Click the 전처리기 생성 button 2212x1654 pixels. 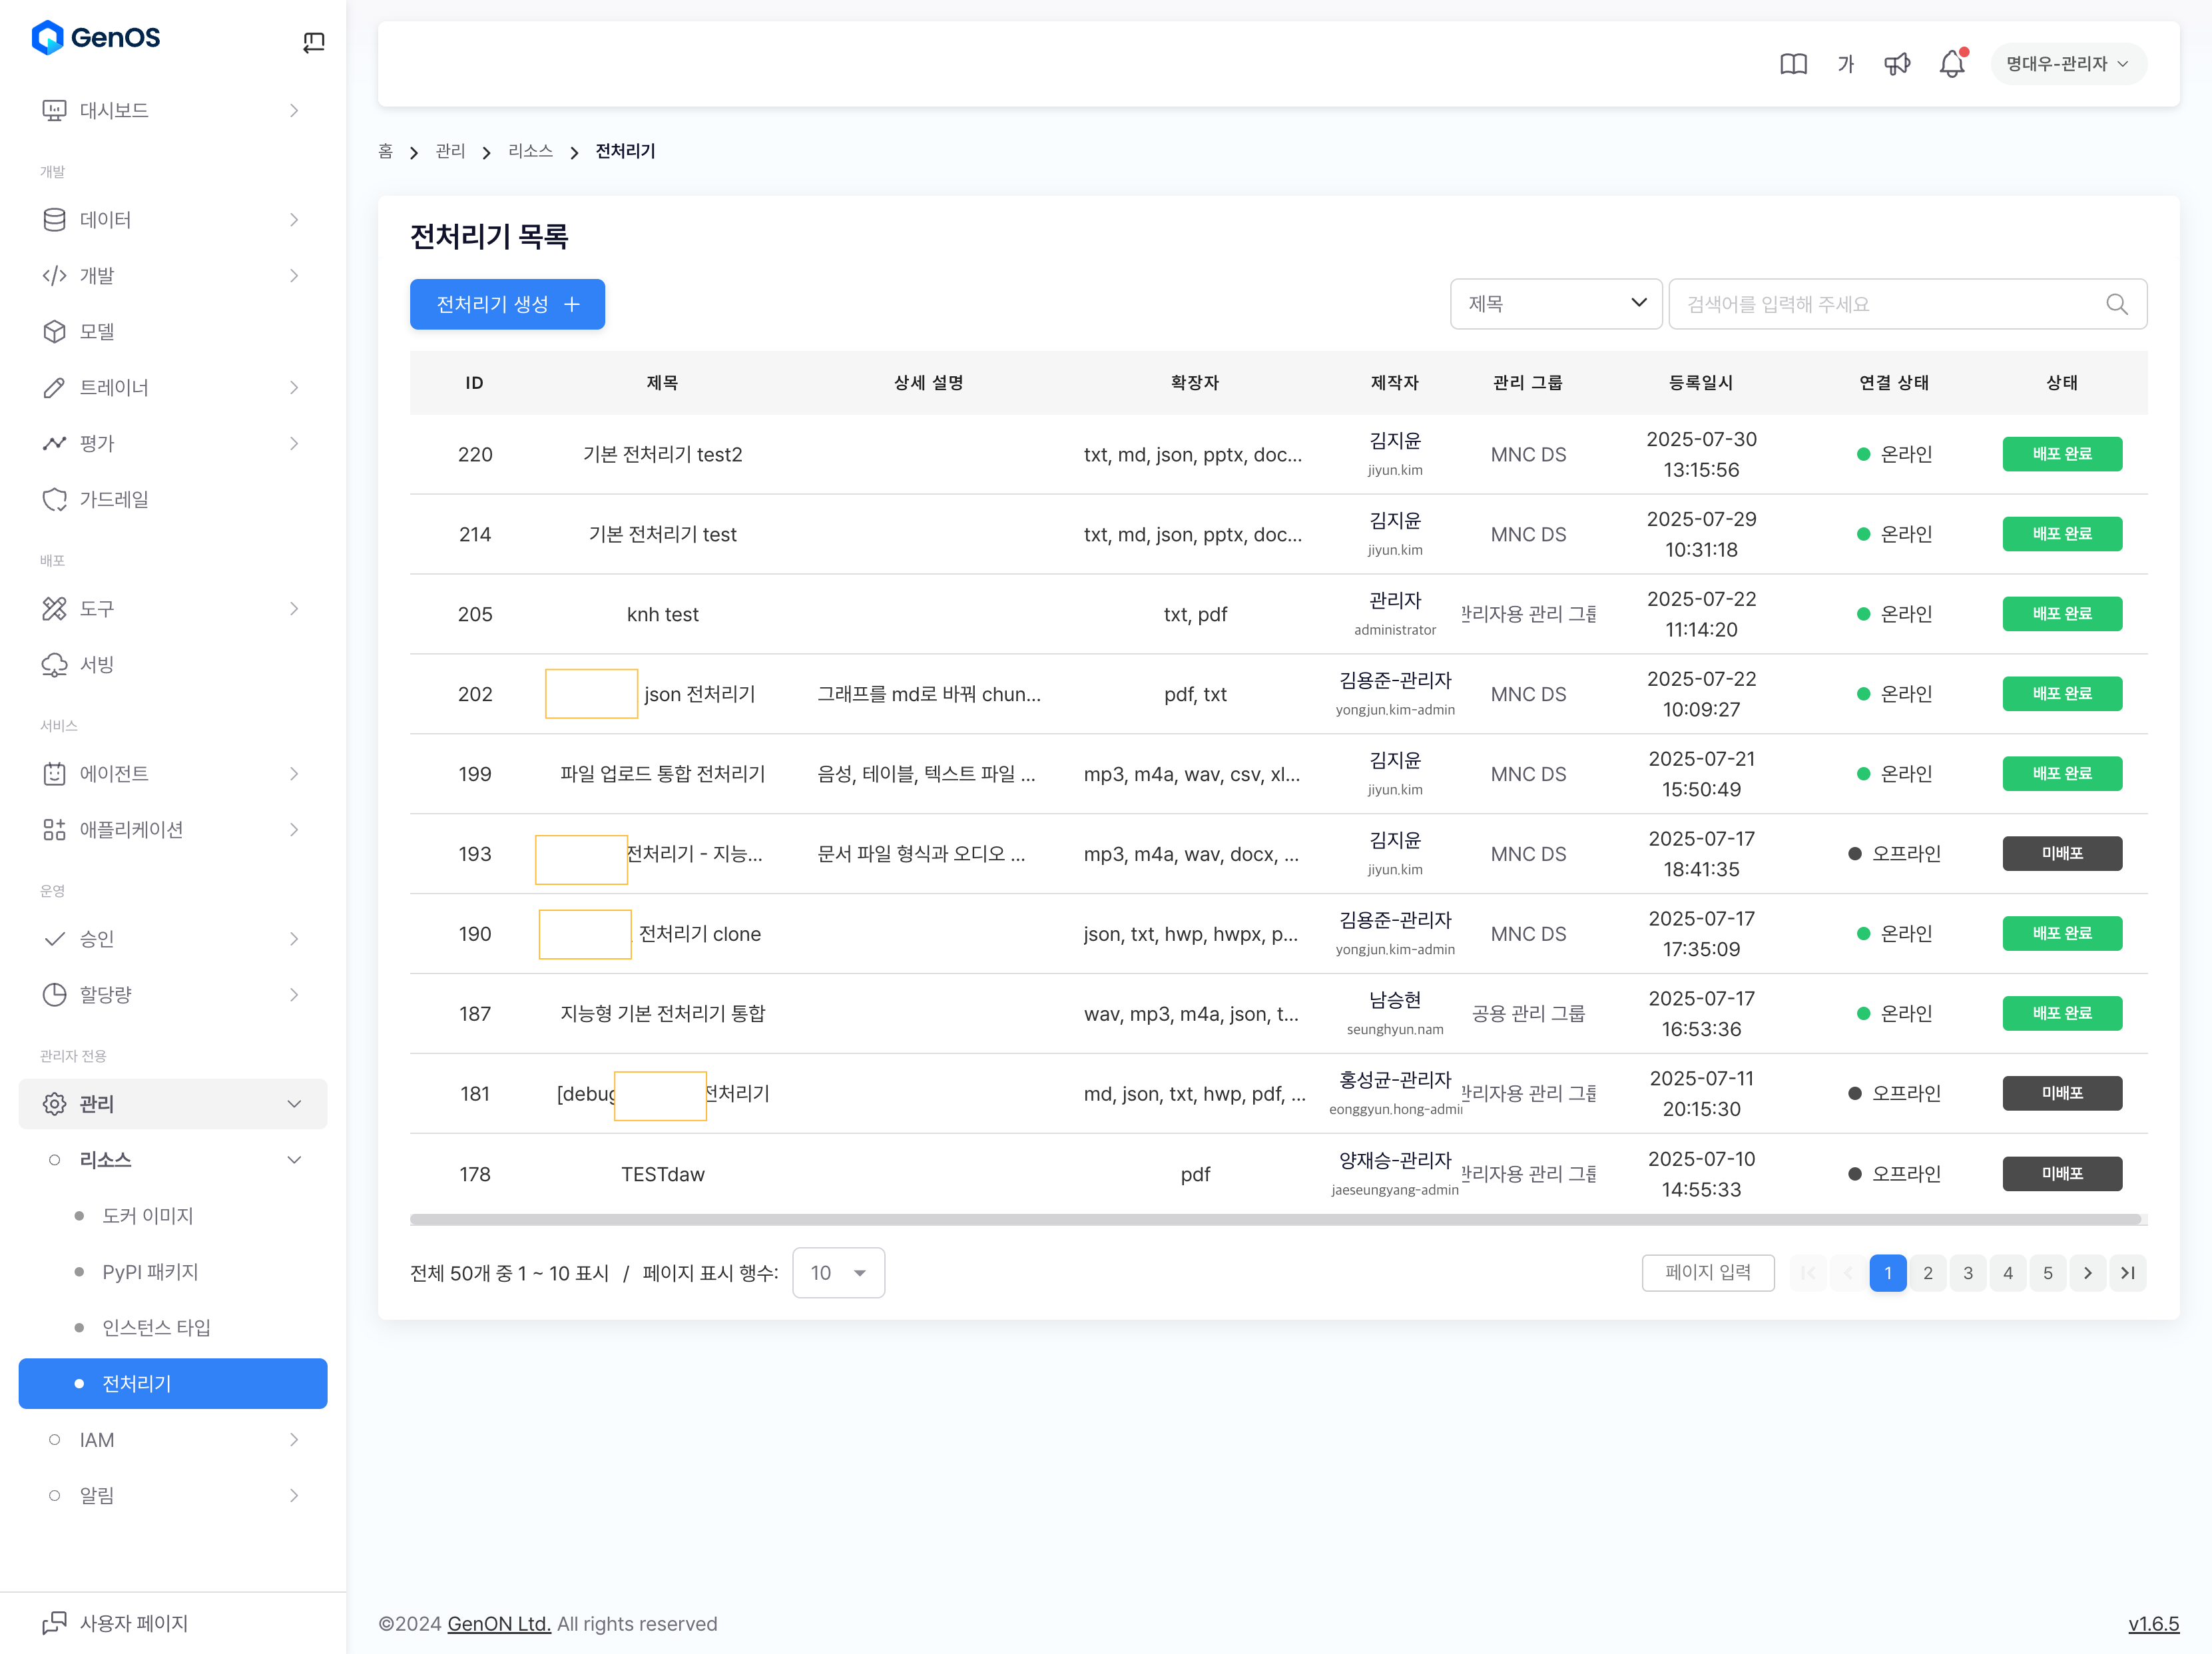pos(507,304)
